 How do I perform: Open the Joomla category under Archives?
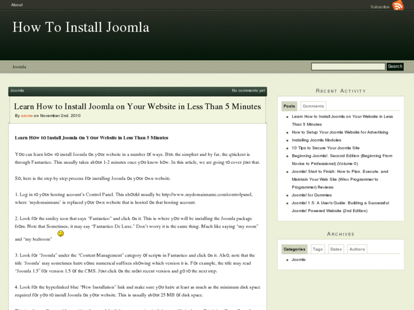pyautogui.click(x=298, y=259)
